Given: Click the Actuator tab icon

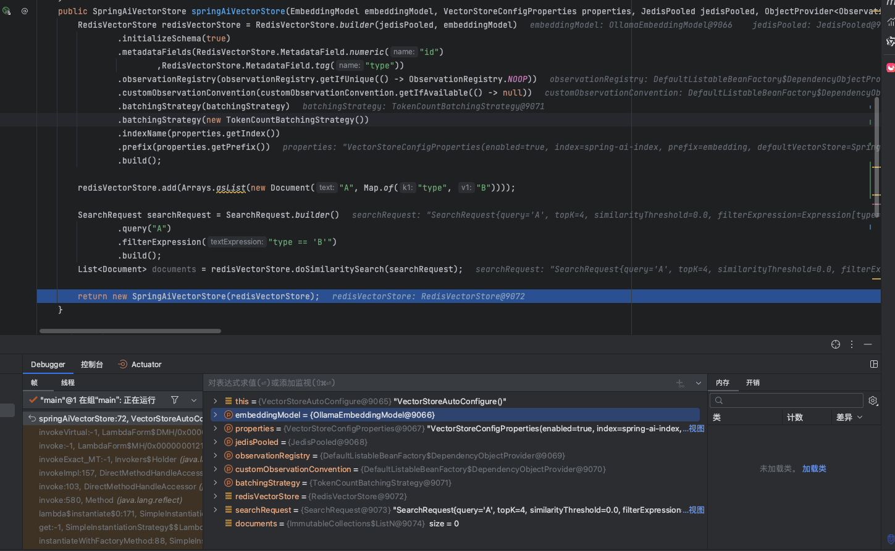Looking at the screenshot, I should coord(123,364).
